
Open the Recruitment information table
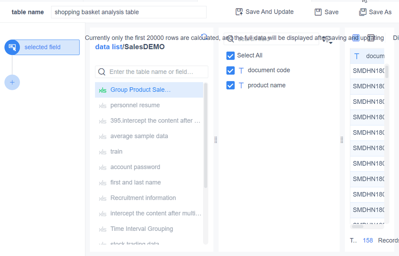[143, 198]
